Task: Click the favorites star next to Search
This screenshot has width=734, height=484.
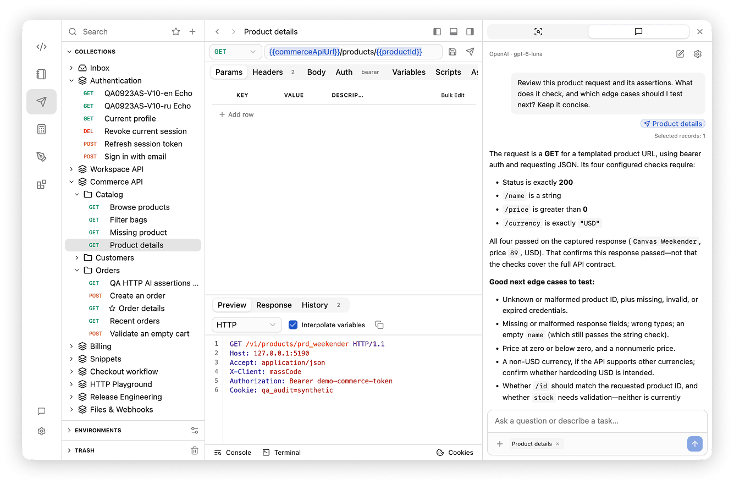Action: click(176, 32)
